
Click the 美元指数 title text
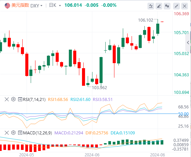(x=20, y=5)
